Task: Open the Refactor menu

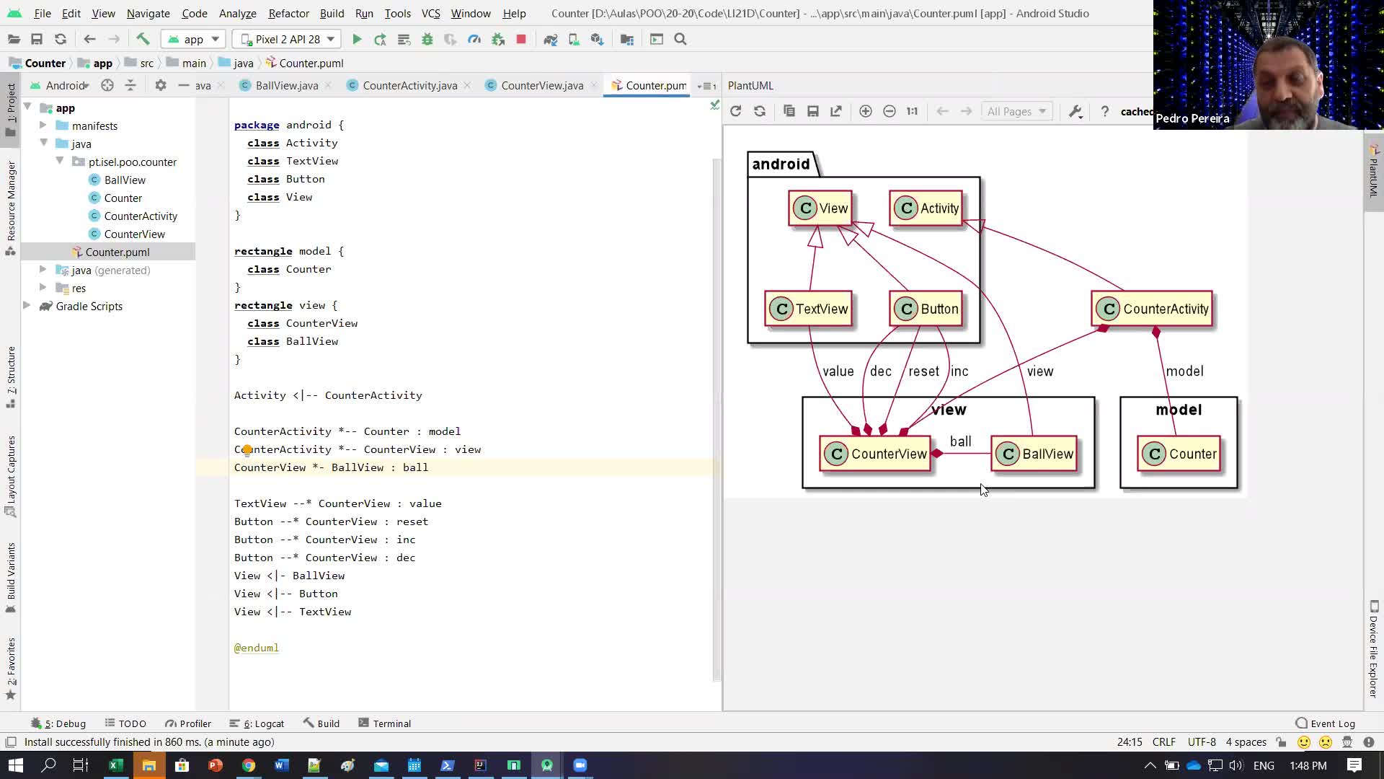Action: (288, 13)
